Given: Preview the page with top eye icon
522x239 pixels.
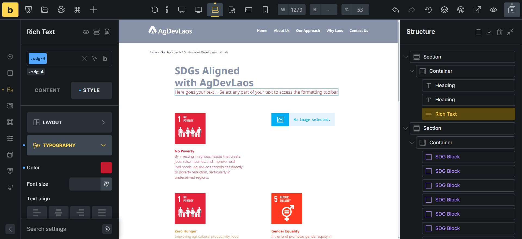Looking at the screenshot, I should 493,10.
